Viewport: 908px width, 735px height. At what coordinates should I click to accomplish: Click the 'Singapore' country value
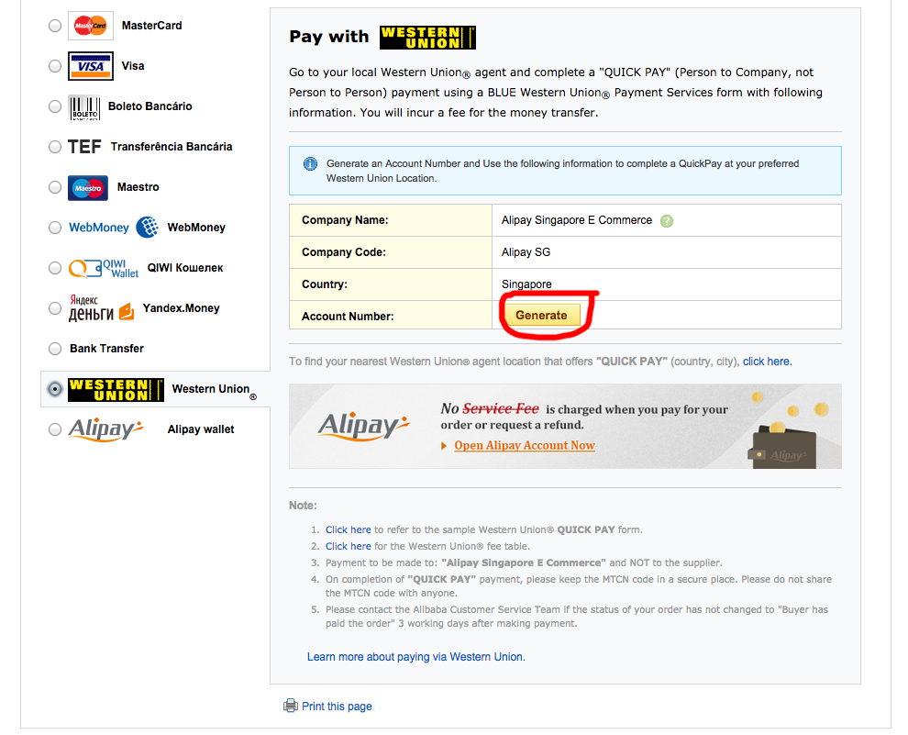click(x=526, y=284)
